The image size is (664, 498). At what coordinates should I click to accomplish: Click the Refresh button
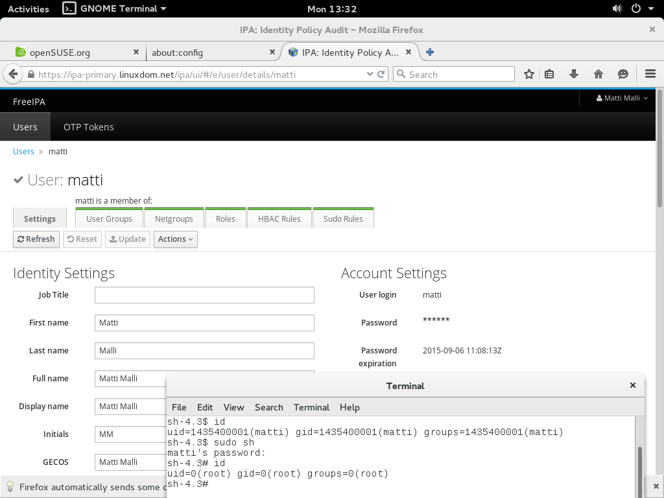36,239
